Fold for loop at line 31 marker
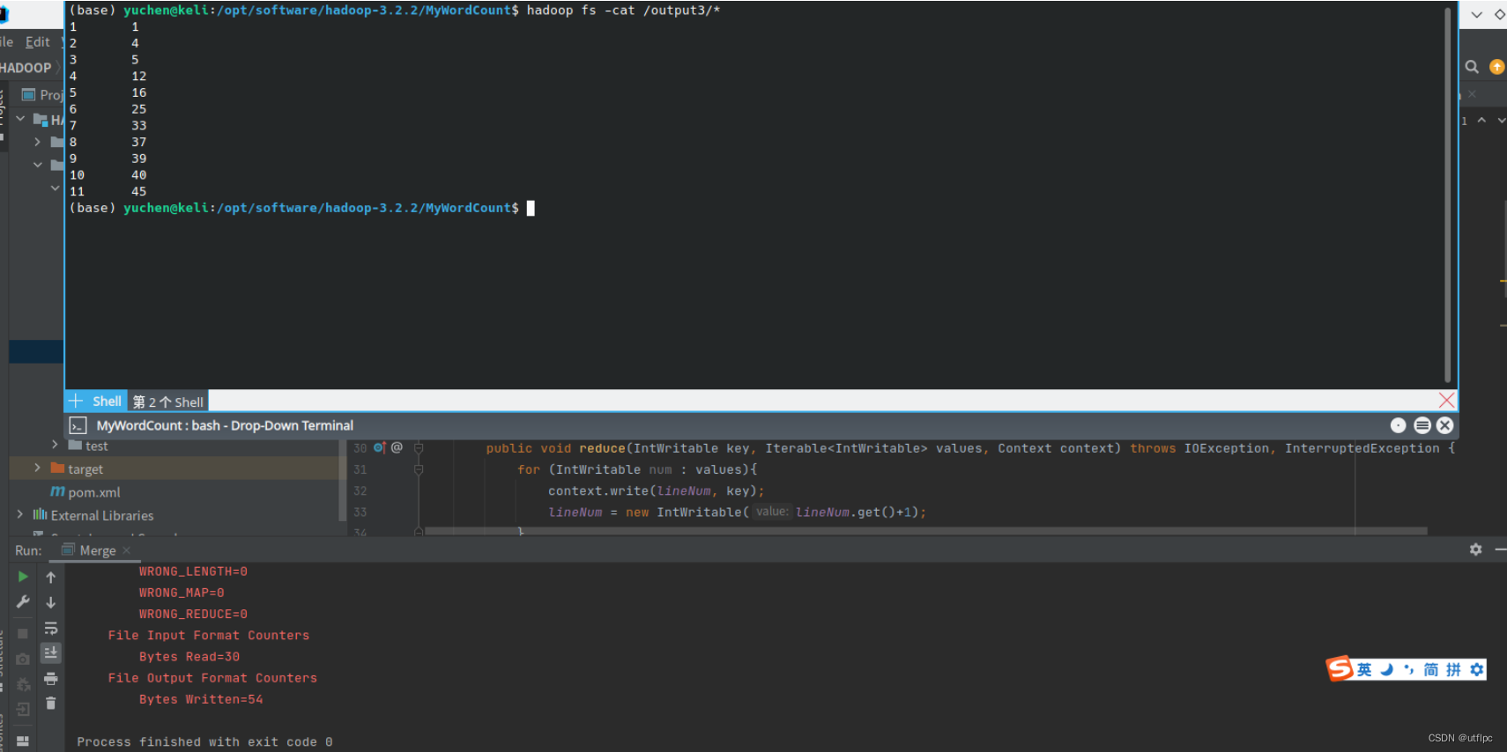1507x752 pixels. click(419, 469)
